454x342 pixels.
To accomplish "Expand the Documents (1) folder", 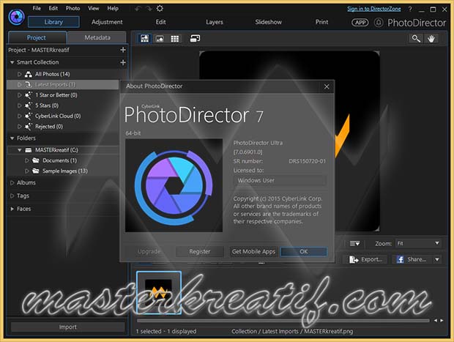I will click(x=26, y=160).
